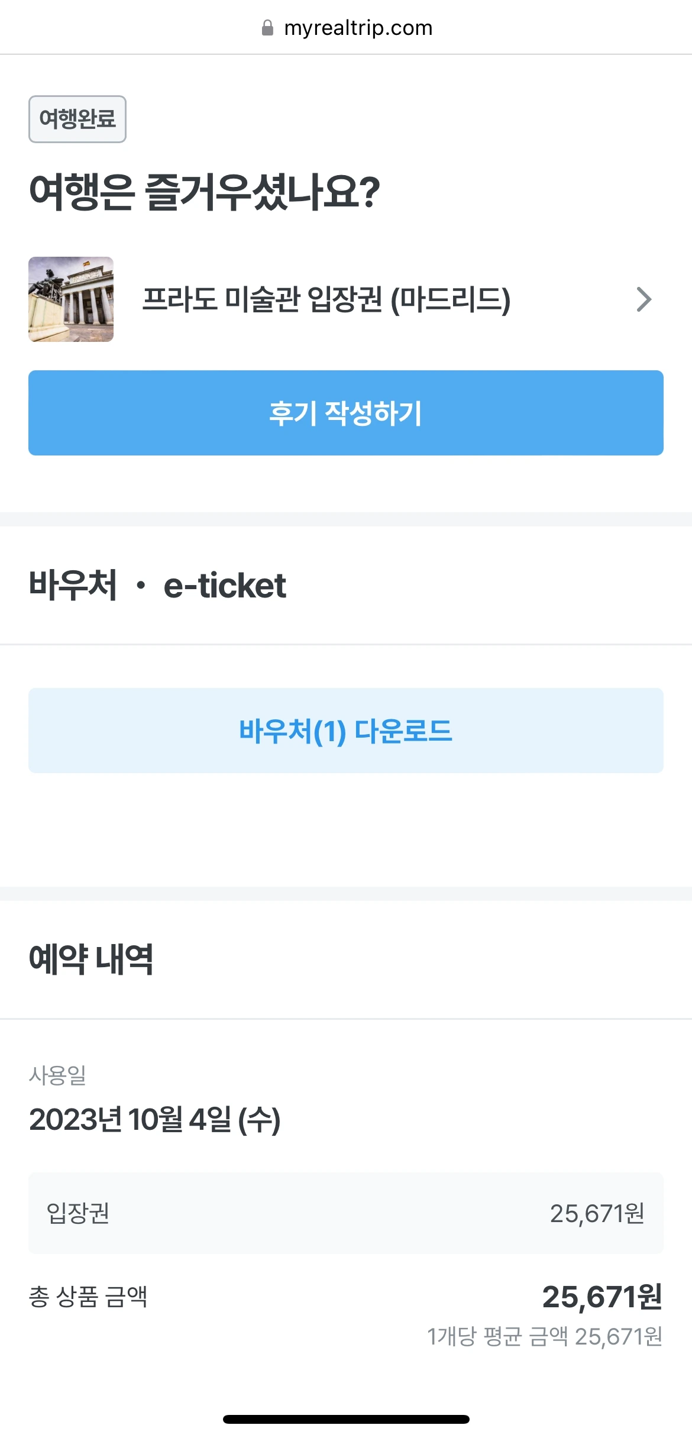Open the Prado Museum thumbnail image
The width and height of the screenshot is (692, 1438).
[x=71, y=299]
